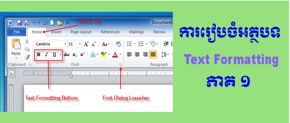Click Grow Font icon
The width and height of the screenshot is (290, 123).
tap(86, 44)
